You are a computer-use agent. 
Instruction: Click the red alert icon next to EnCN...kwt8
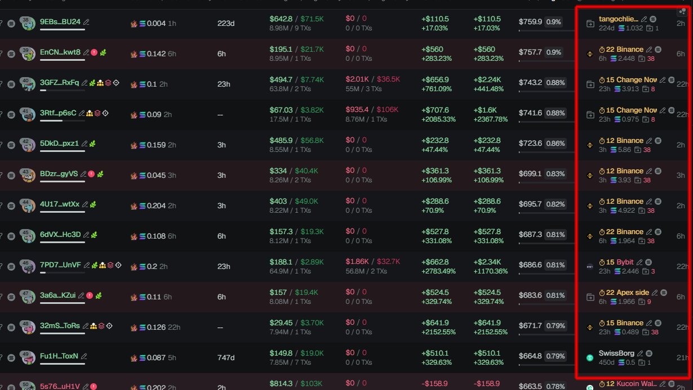[94, 52]
